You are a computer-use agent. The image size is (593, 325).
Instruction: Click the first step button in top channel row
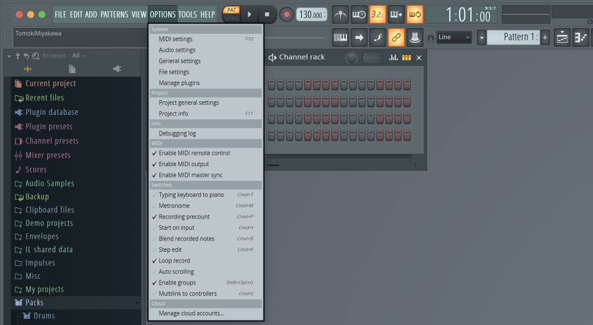(271, 84)
